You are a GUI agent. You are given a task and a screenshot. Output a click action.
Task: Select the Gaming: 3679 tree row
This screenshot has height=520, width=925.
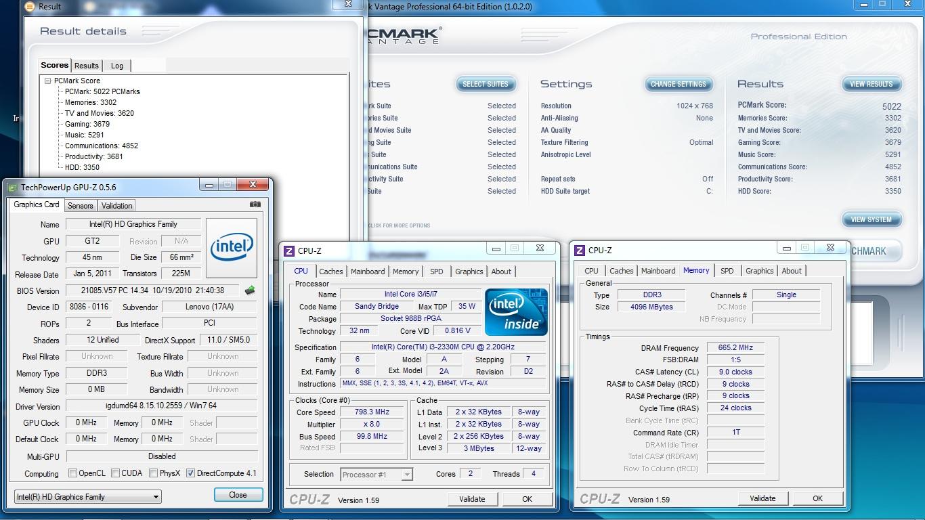87,124
